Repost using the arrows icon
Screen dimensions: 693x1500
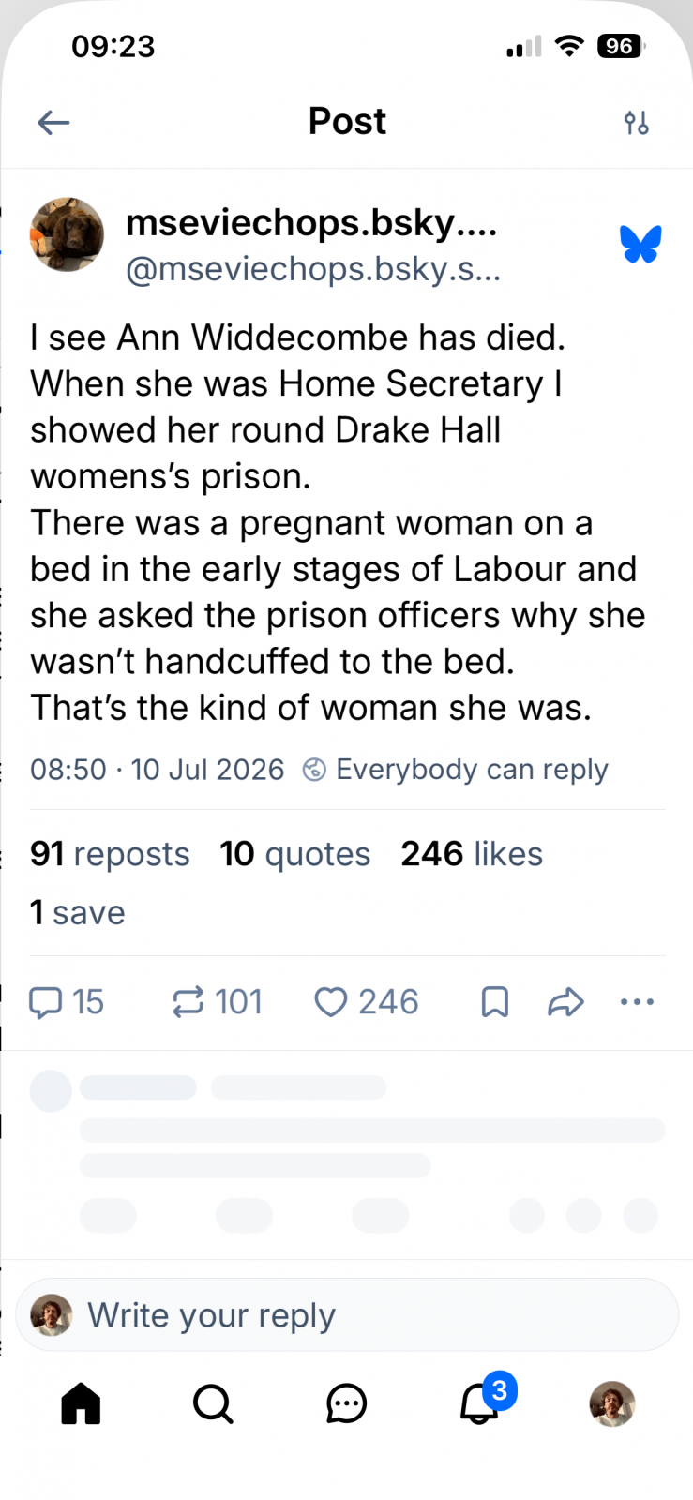(188, 1002)
